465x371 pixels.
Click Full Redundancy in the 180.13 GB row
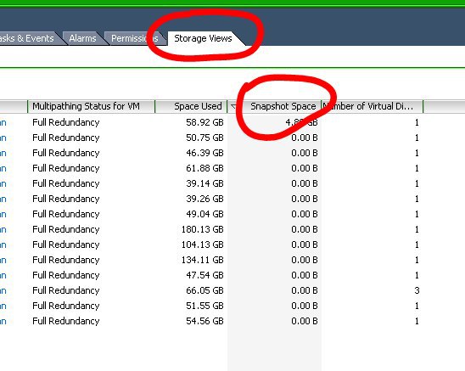pyautogui.click(x=66, y=229)
